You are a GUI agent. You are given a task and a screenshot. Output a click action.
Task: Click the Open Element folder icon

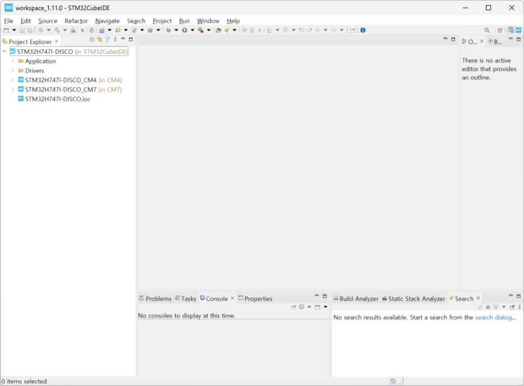pyautogui.click(x=218, y=30)
